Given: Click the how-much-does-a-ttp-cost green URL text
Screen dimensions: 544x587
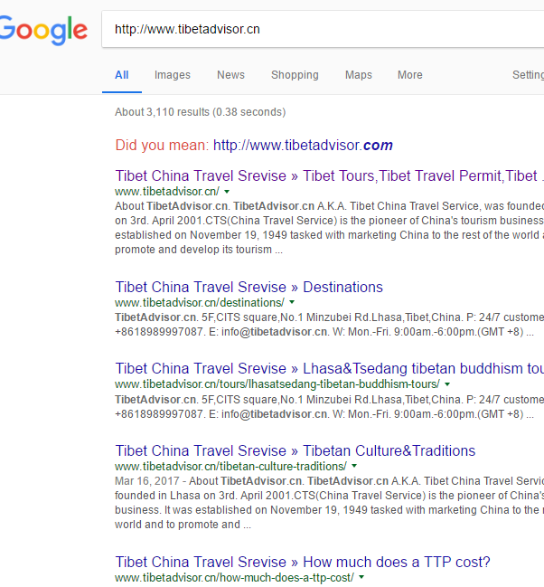Looking at the screenshot, I should [234, 578].
